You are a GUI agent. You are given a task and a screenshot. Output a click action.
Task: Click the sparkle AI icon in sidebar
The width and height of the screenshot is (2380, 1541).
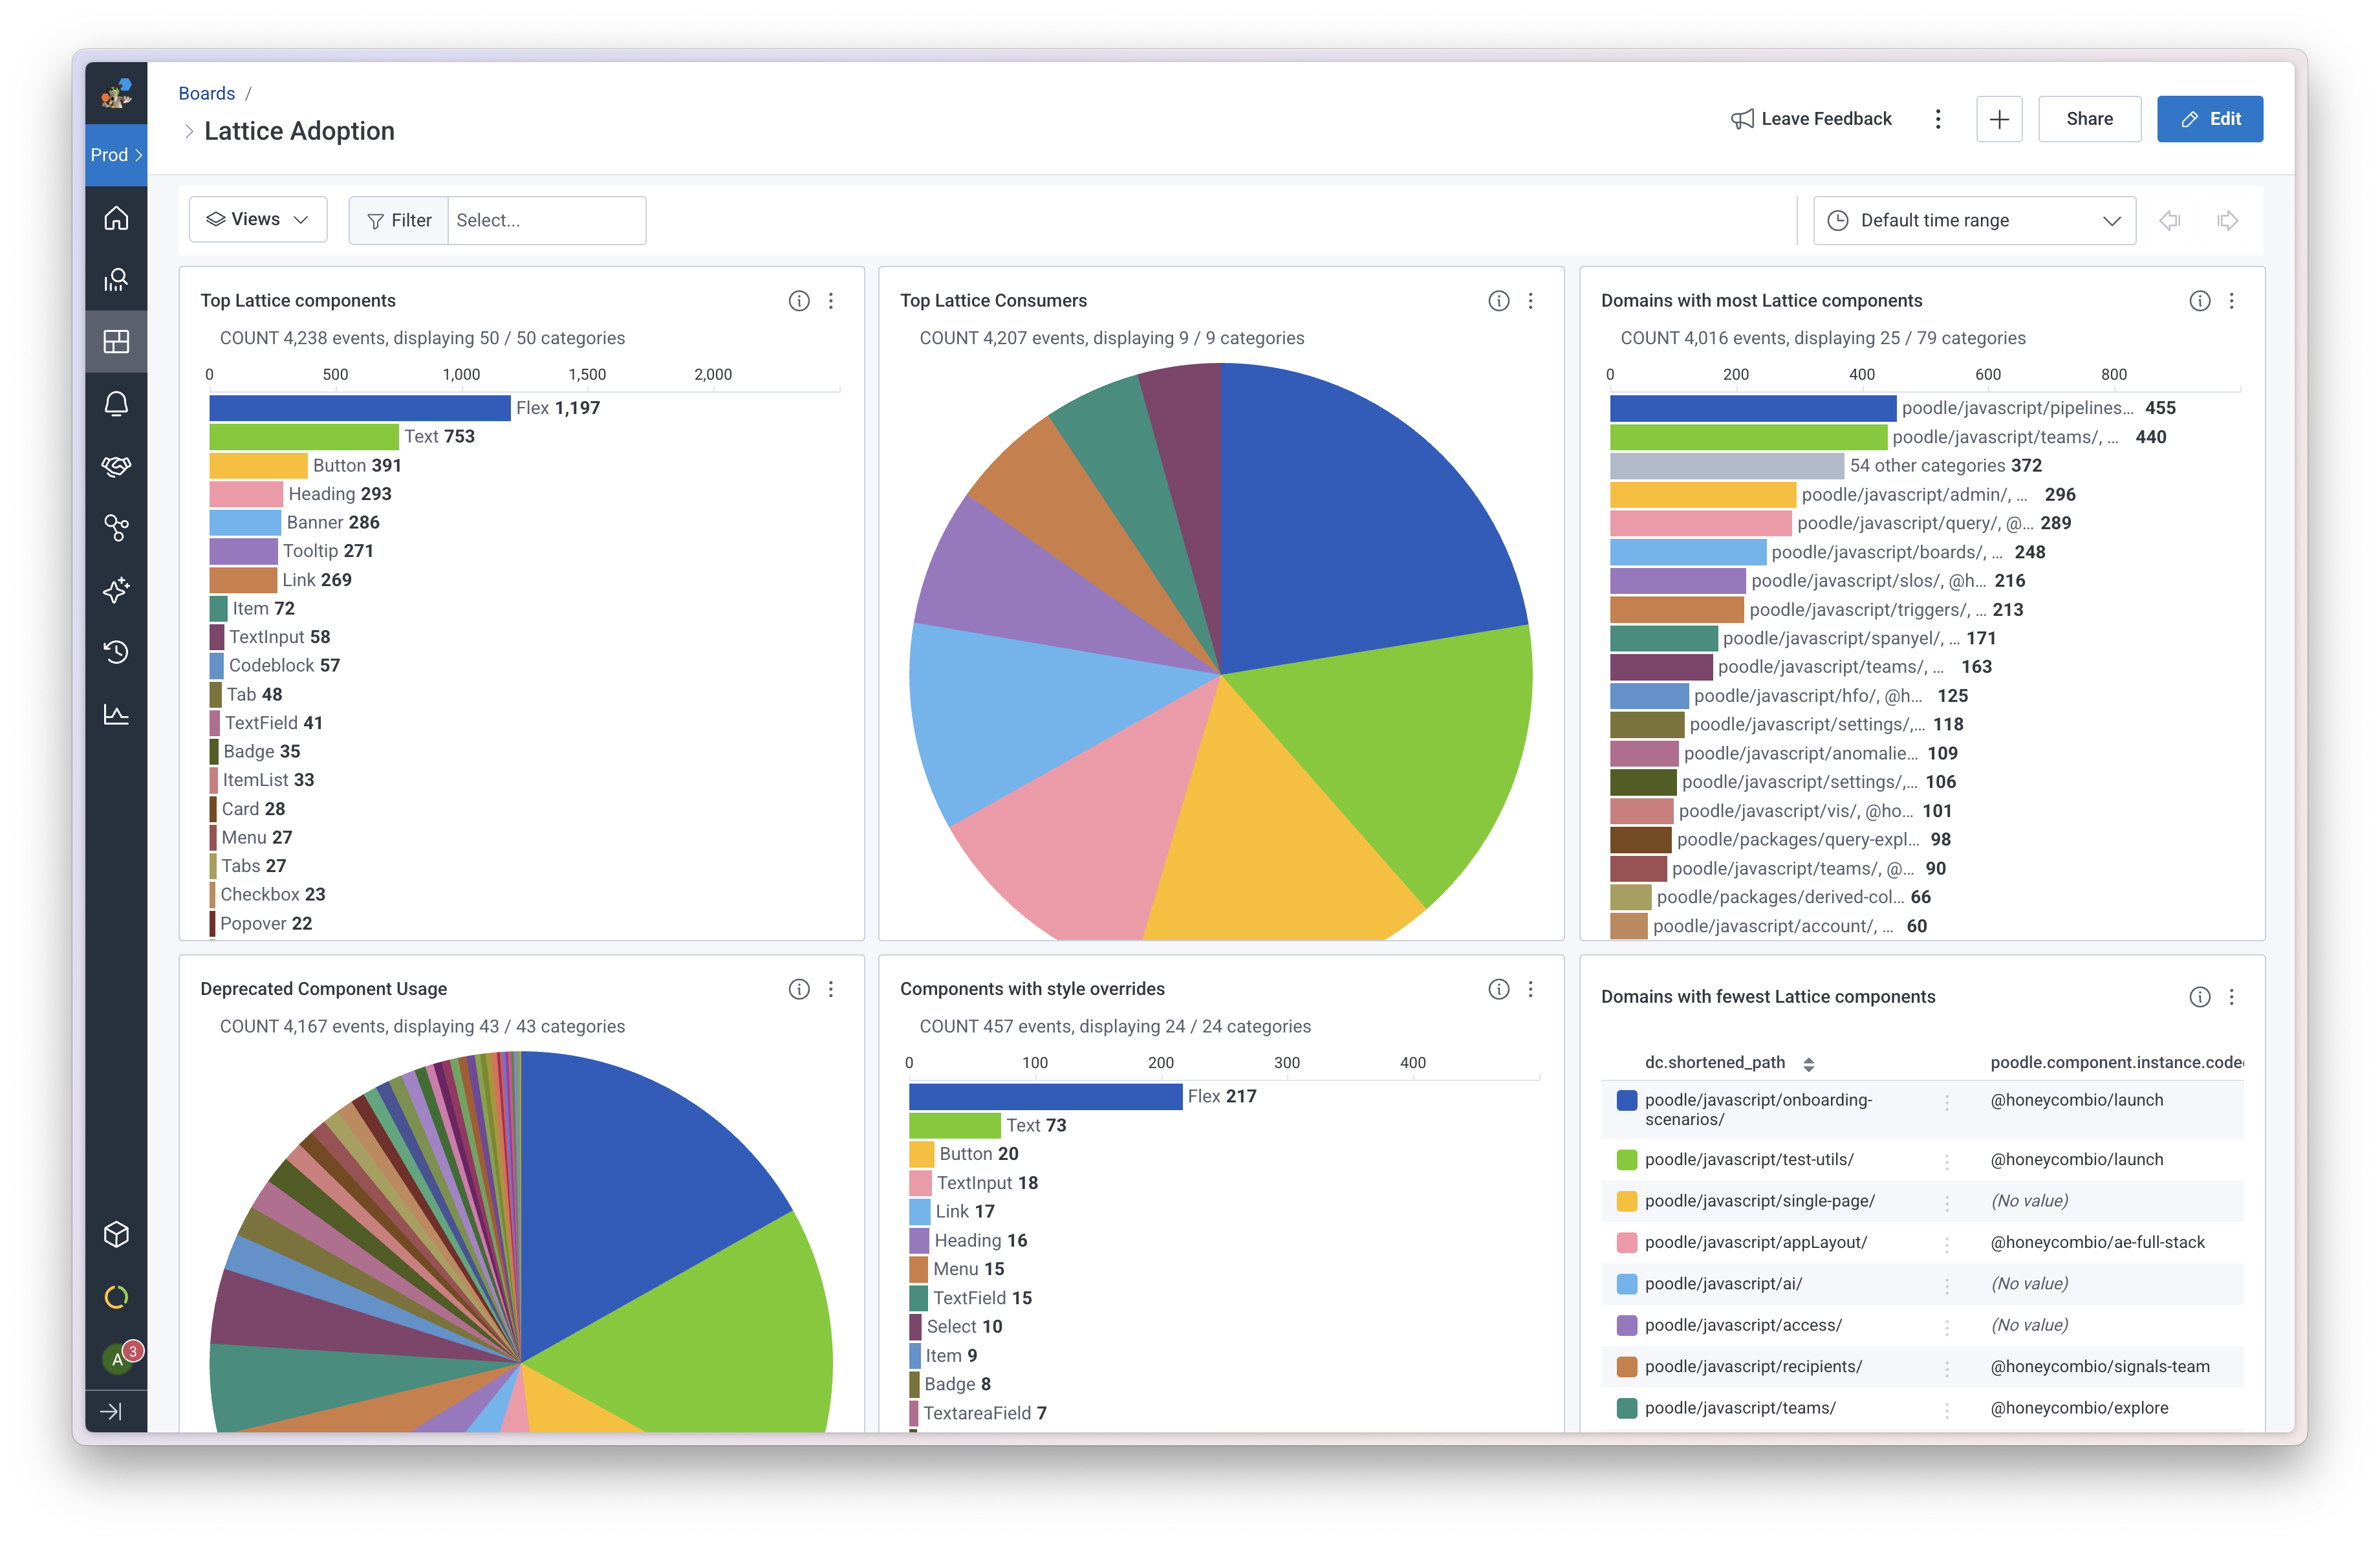(116, 590)
